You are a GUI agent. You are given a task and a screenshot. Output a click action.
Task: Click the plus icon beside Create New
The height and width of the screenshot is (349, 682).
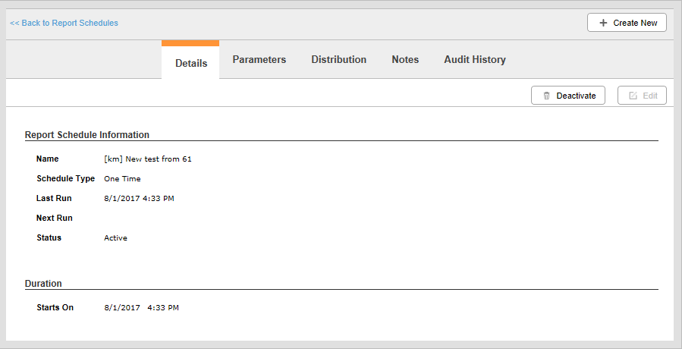pos(603,23)
